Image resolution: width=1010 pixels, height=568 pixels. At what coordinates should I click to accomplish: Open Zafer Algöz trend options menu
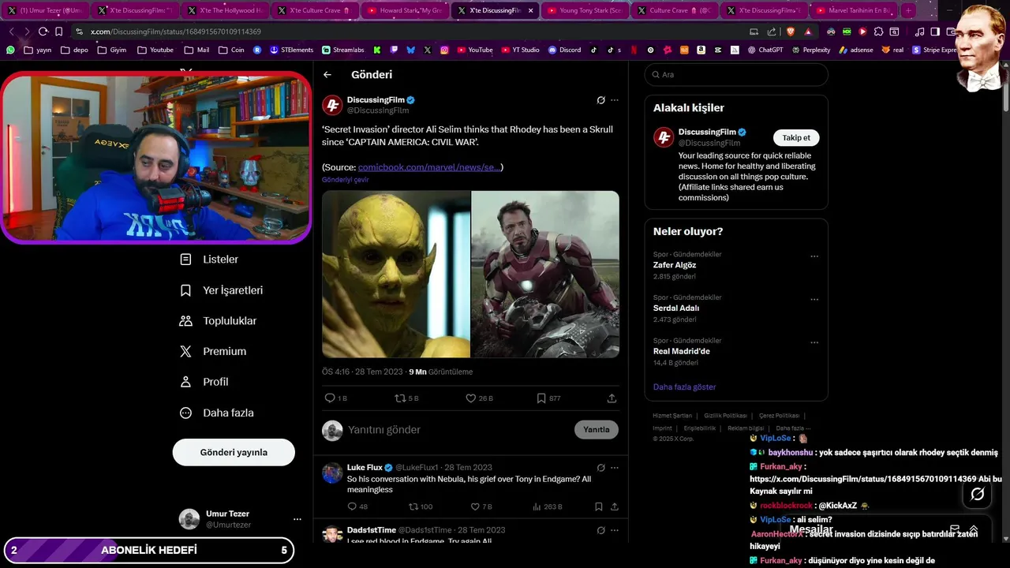point(814,256)
